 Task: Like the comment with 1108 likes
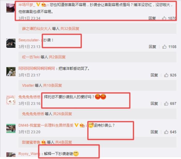(x=164, y=47)
